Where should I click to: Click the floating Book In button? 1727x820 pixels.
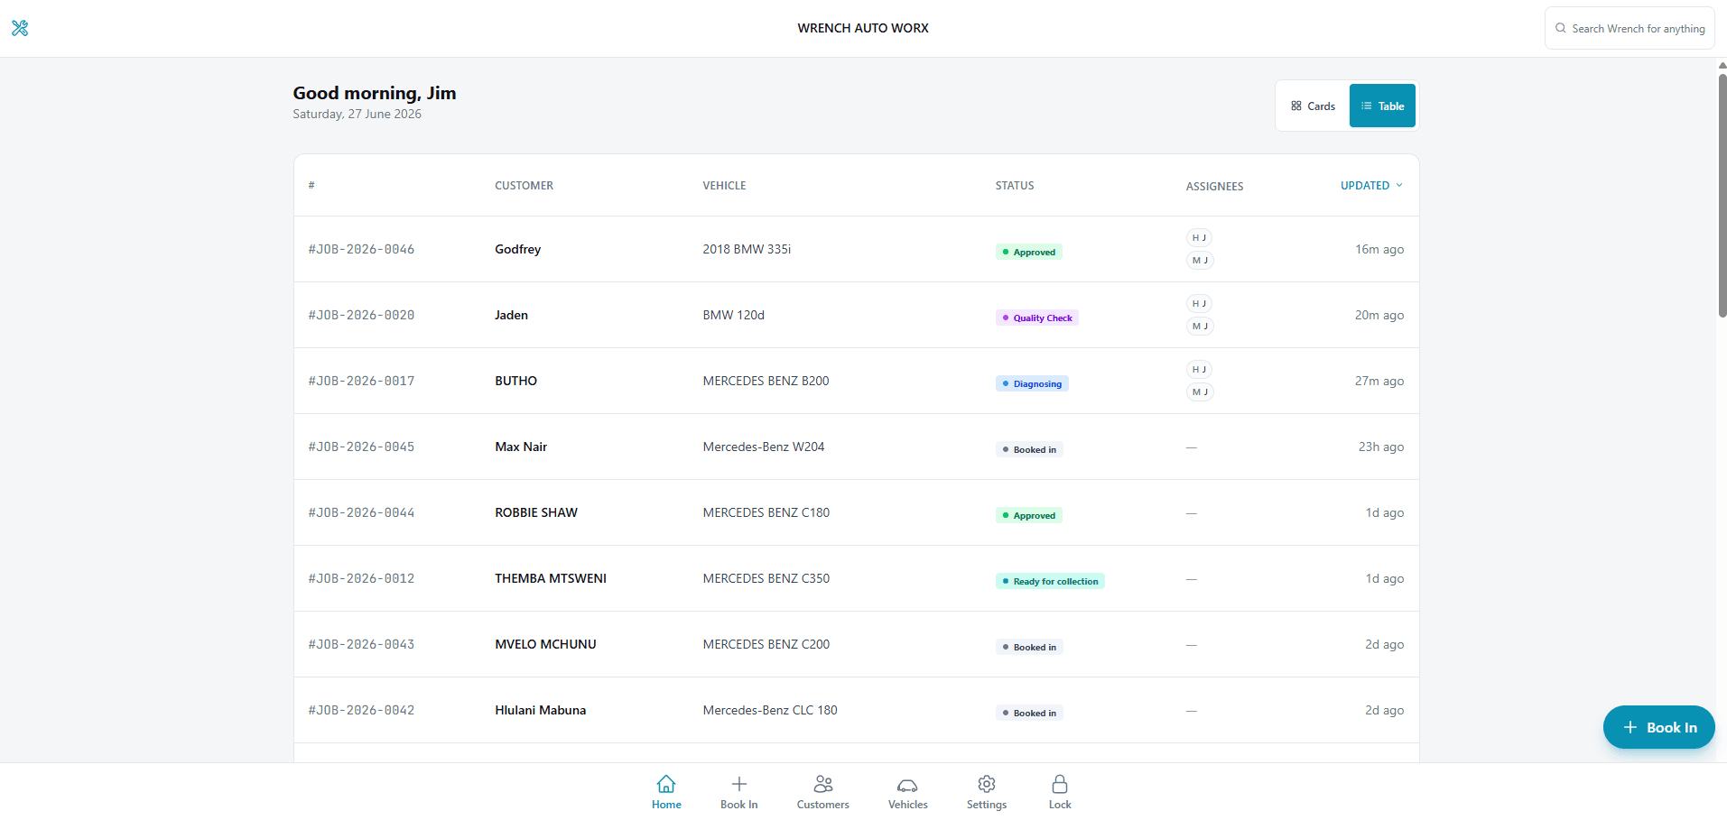1658,727
